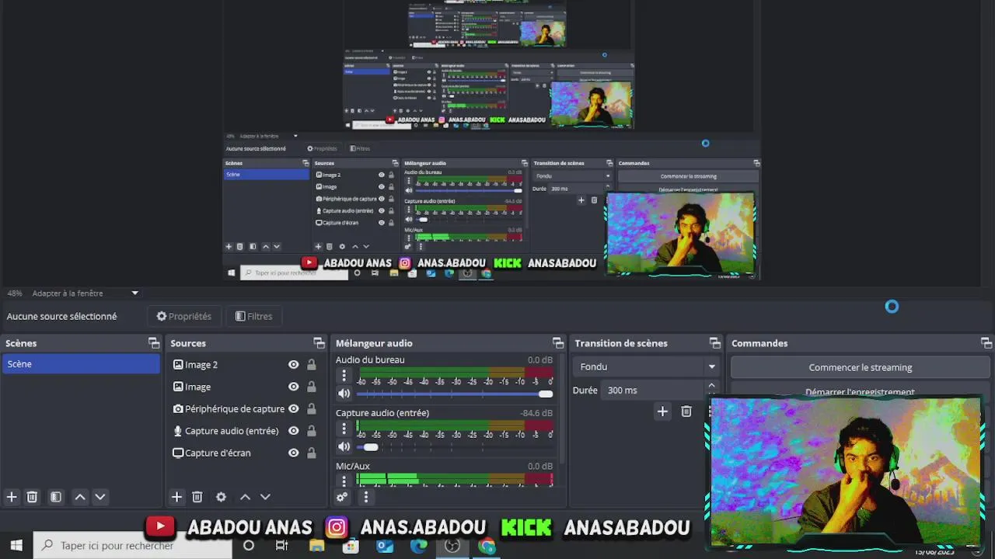Screen dimensions: 995x559
Task: Open Task View on the taskbar
Action: (x=282, y=546)
